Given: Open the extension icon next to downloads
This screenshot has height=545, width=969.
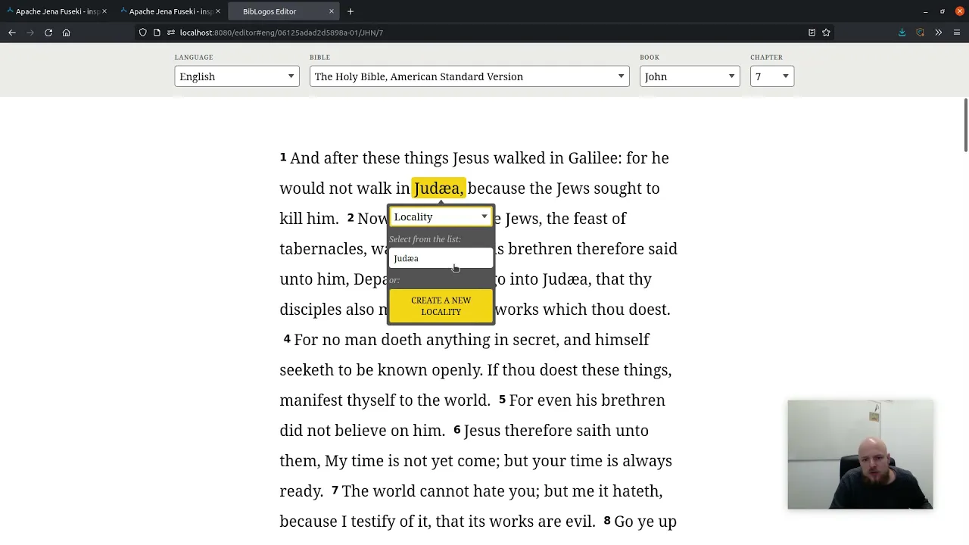Looking at the screenshot, I should pos(920,33).
